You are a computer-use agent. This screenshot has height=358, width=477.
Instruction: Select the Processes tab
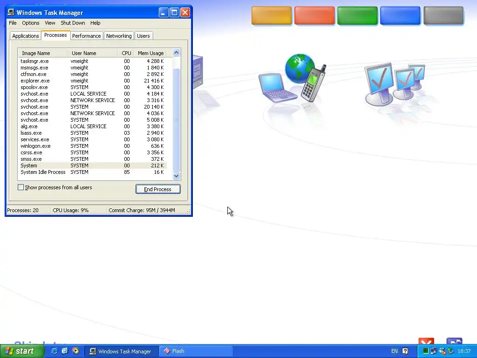[55, 35]
